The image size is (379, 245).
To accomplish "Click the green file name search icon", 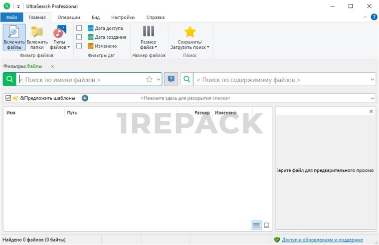I will click(9, 79).
